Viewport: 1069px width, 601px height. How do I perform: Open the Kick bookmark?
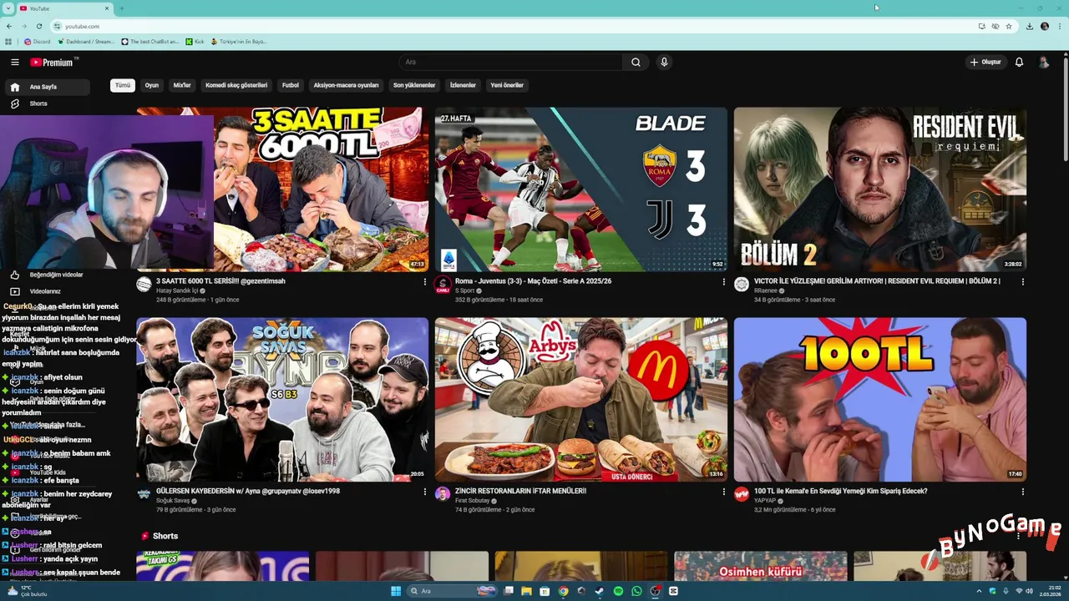[x=195, y=42]
